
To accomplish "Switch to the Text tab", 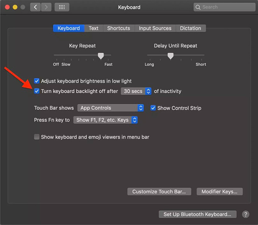I will tap(94, 28).
